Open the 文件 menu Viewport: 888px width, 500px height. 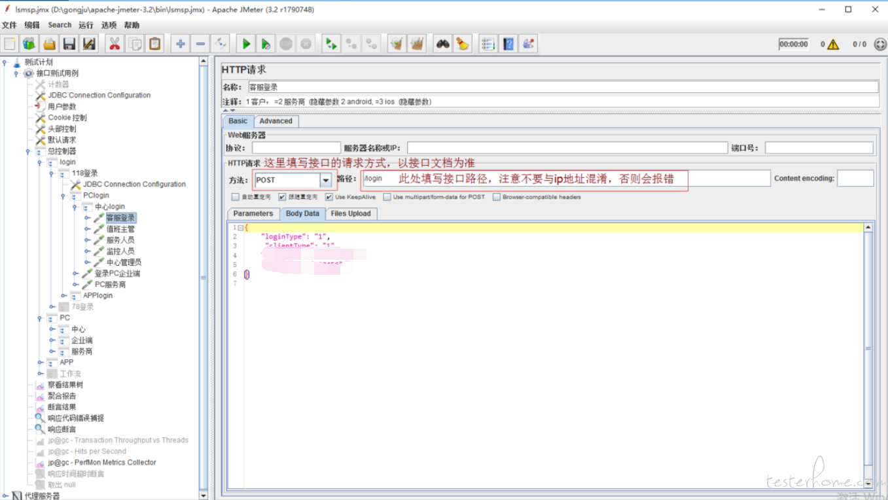click(9, 25)
